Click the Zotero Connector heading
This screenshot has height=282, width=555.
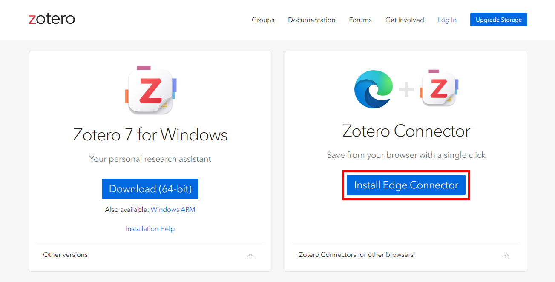406,131
